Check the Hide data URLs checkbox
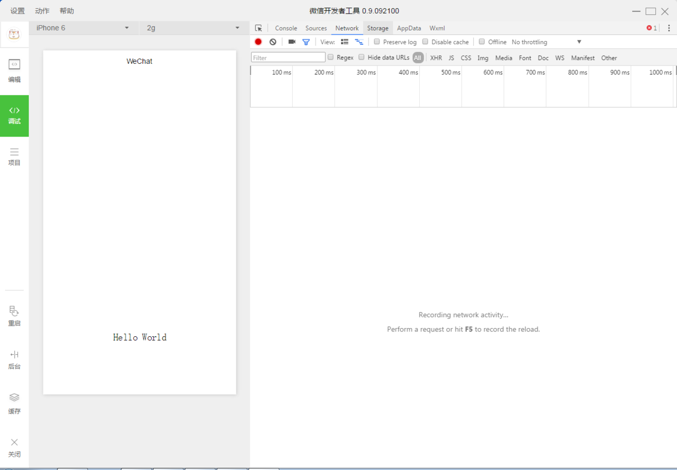The height and width of the screenshot is (470, 677). coord(361,57)
